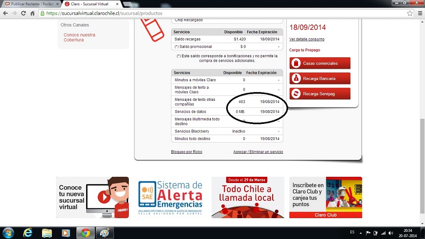This screenshot has width=425, height=239.
Task: Click 'Minutos todo destino' row label
Action: [192, 139]
